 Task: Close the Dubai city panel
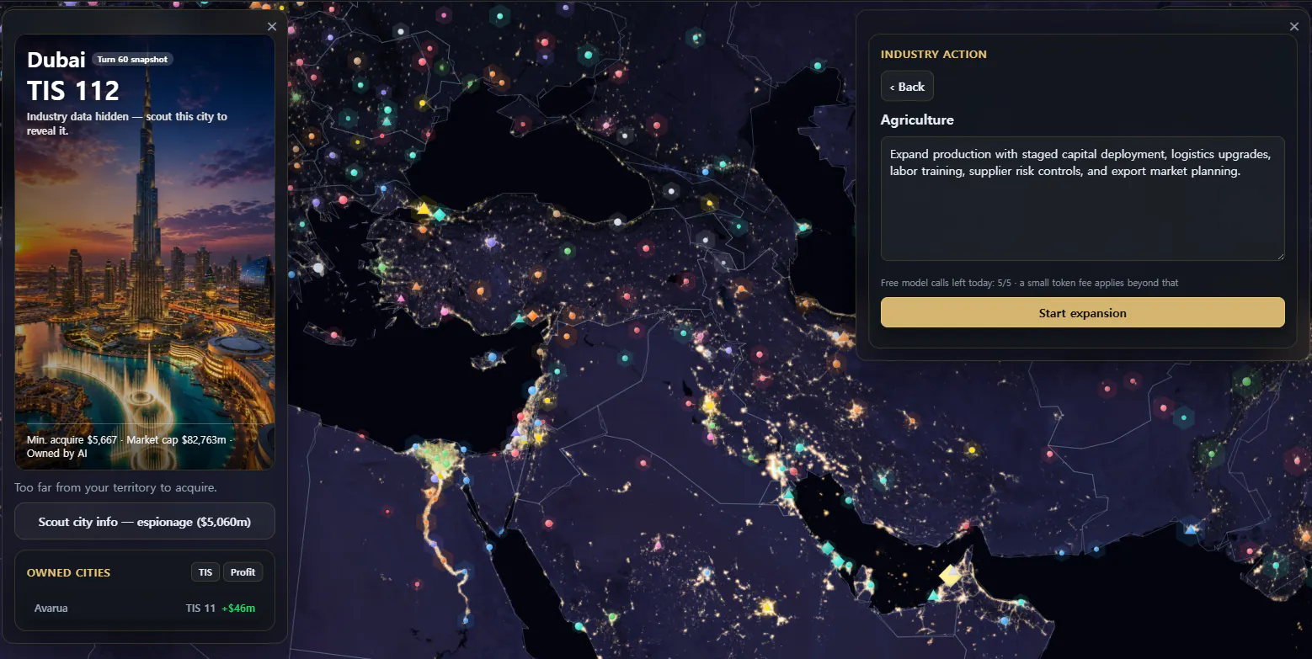(x=271, y=26)
